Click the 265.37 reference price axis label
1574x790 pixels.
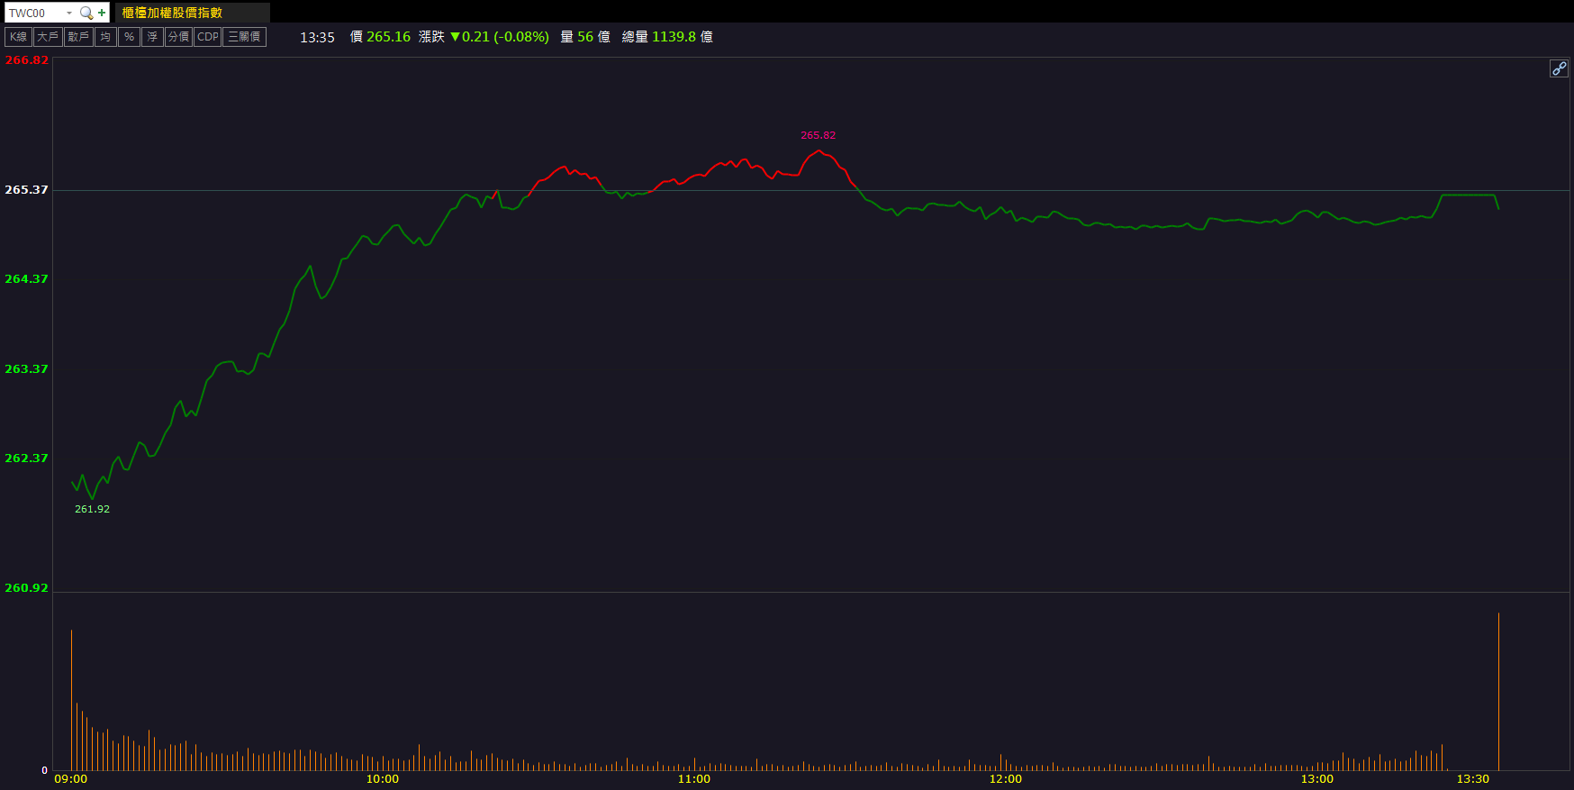pyautogui.click(x=26, y=190)
